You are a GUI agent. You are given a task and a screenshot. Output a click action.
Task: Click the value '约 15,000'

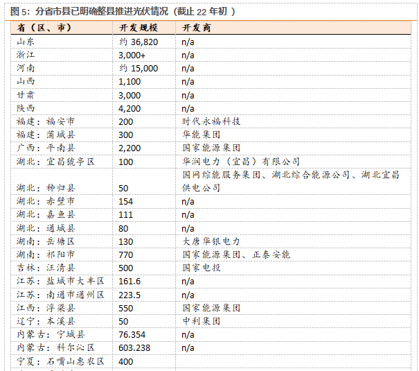pos(139,69)
